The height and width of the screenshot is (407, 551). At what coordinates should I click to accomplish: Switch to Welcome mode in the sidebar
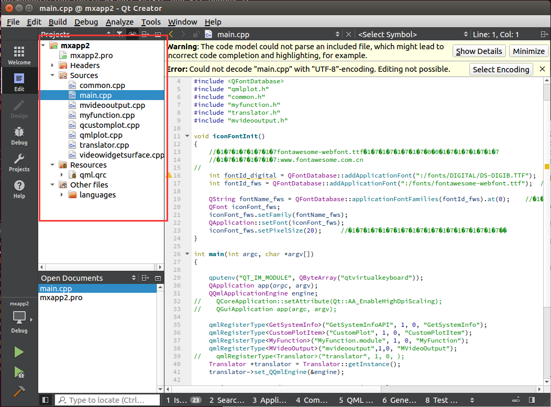click(19, 54)
